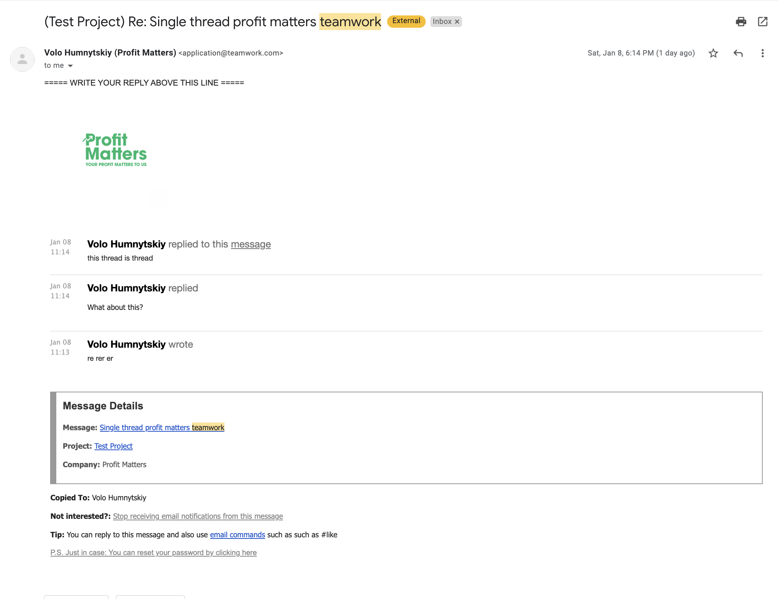782x599 pixels.
Task: Remove the Inbox label
Action: [457, 22]
